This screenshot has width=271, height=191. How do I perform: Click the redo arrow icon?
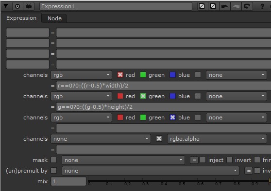(236, 6)
